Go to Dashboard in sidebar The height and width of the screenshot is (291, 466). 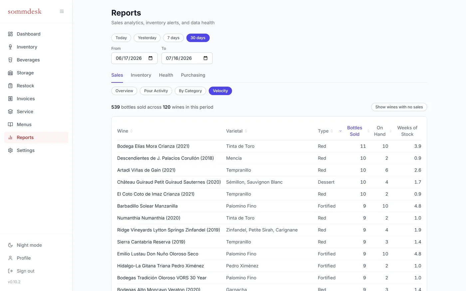click(x=36, y=34)
